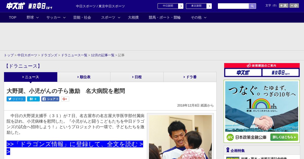The width and height of the screenshot is (304, 159).
Task: Expand the その他 dropdown chevron
Action: pos(205,17)
